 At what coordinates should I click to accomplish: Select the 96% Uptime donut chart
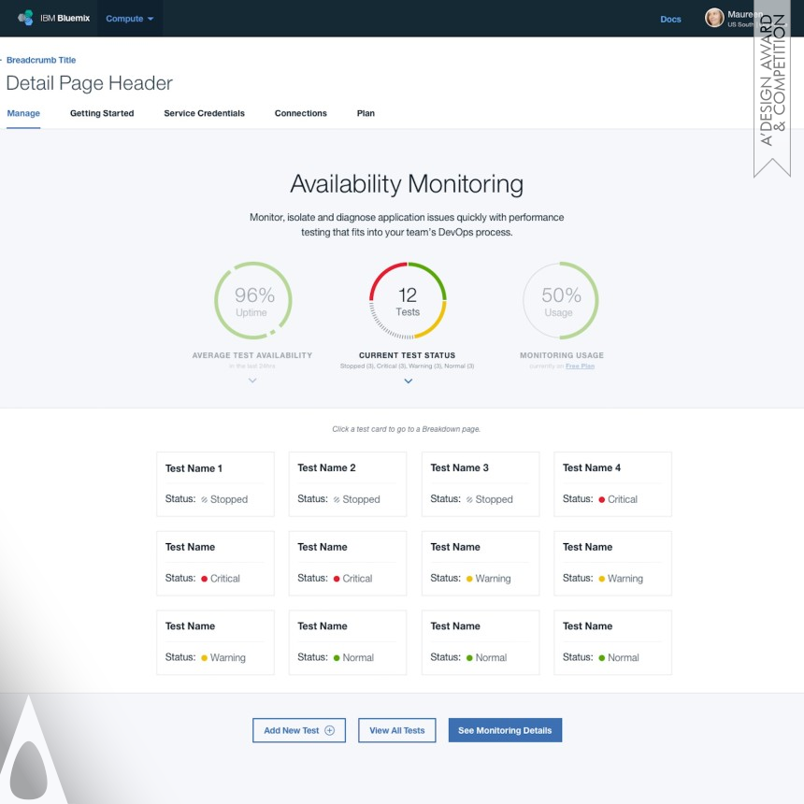pyautogui.click(x=252, y=299)
